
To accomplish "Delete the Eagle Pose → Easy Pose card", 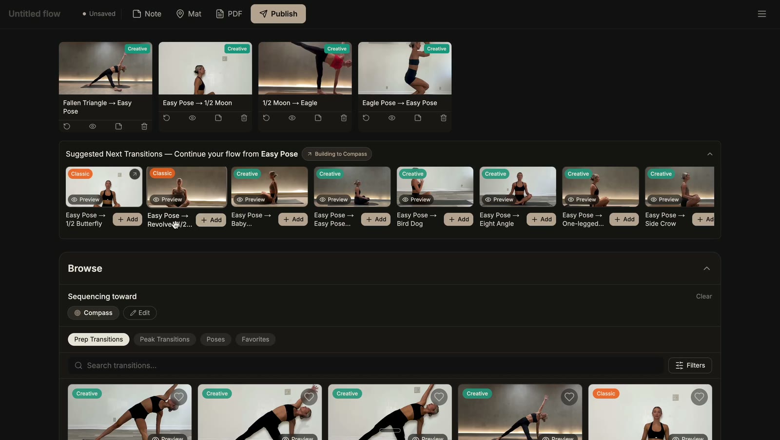I will click(x=444, y=118).
